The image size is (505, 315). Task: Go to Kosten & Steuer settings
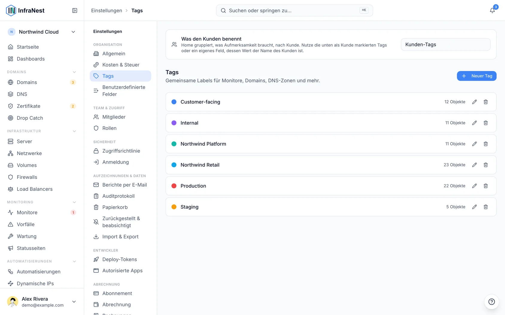click(120, 65)
